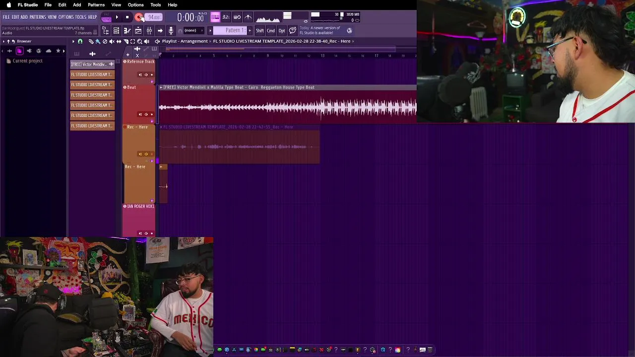This screenshot has width=635, height=357.
Task: Open the PATTERNS menu in FL toolbar
Action: tap(38, 17)
